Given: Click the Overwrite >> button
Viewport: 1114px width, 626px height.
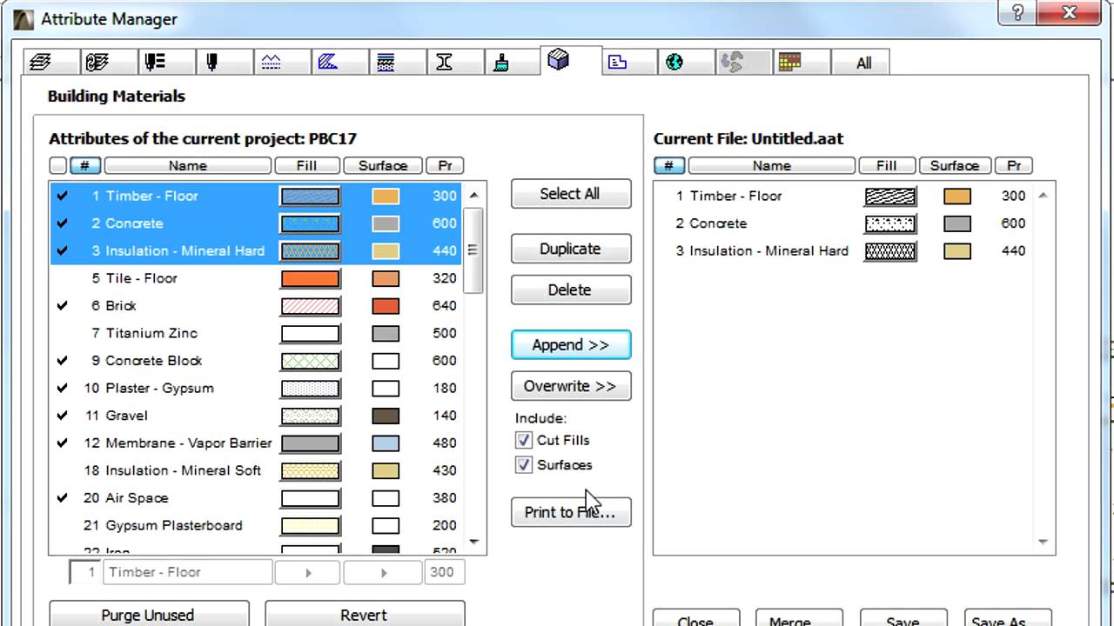Looking at the screenshot, I should click(570, 386).
